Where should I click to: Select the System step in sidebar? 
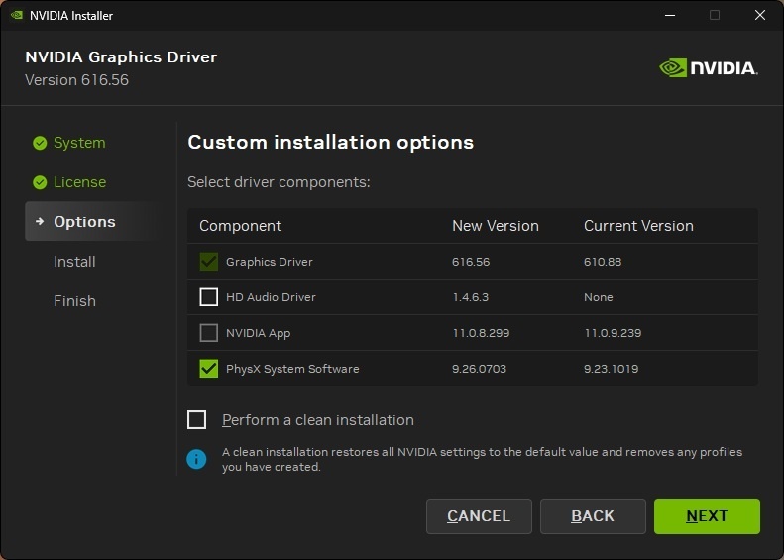coord(79,143)
